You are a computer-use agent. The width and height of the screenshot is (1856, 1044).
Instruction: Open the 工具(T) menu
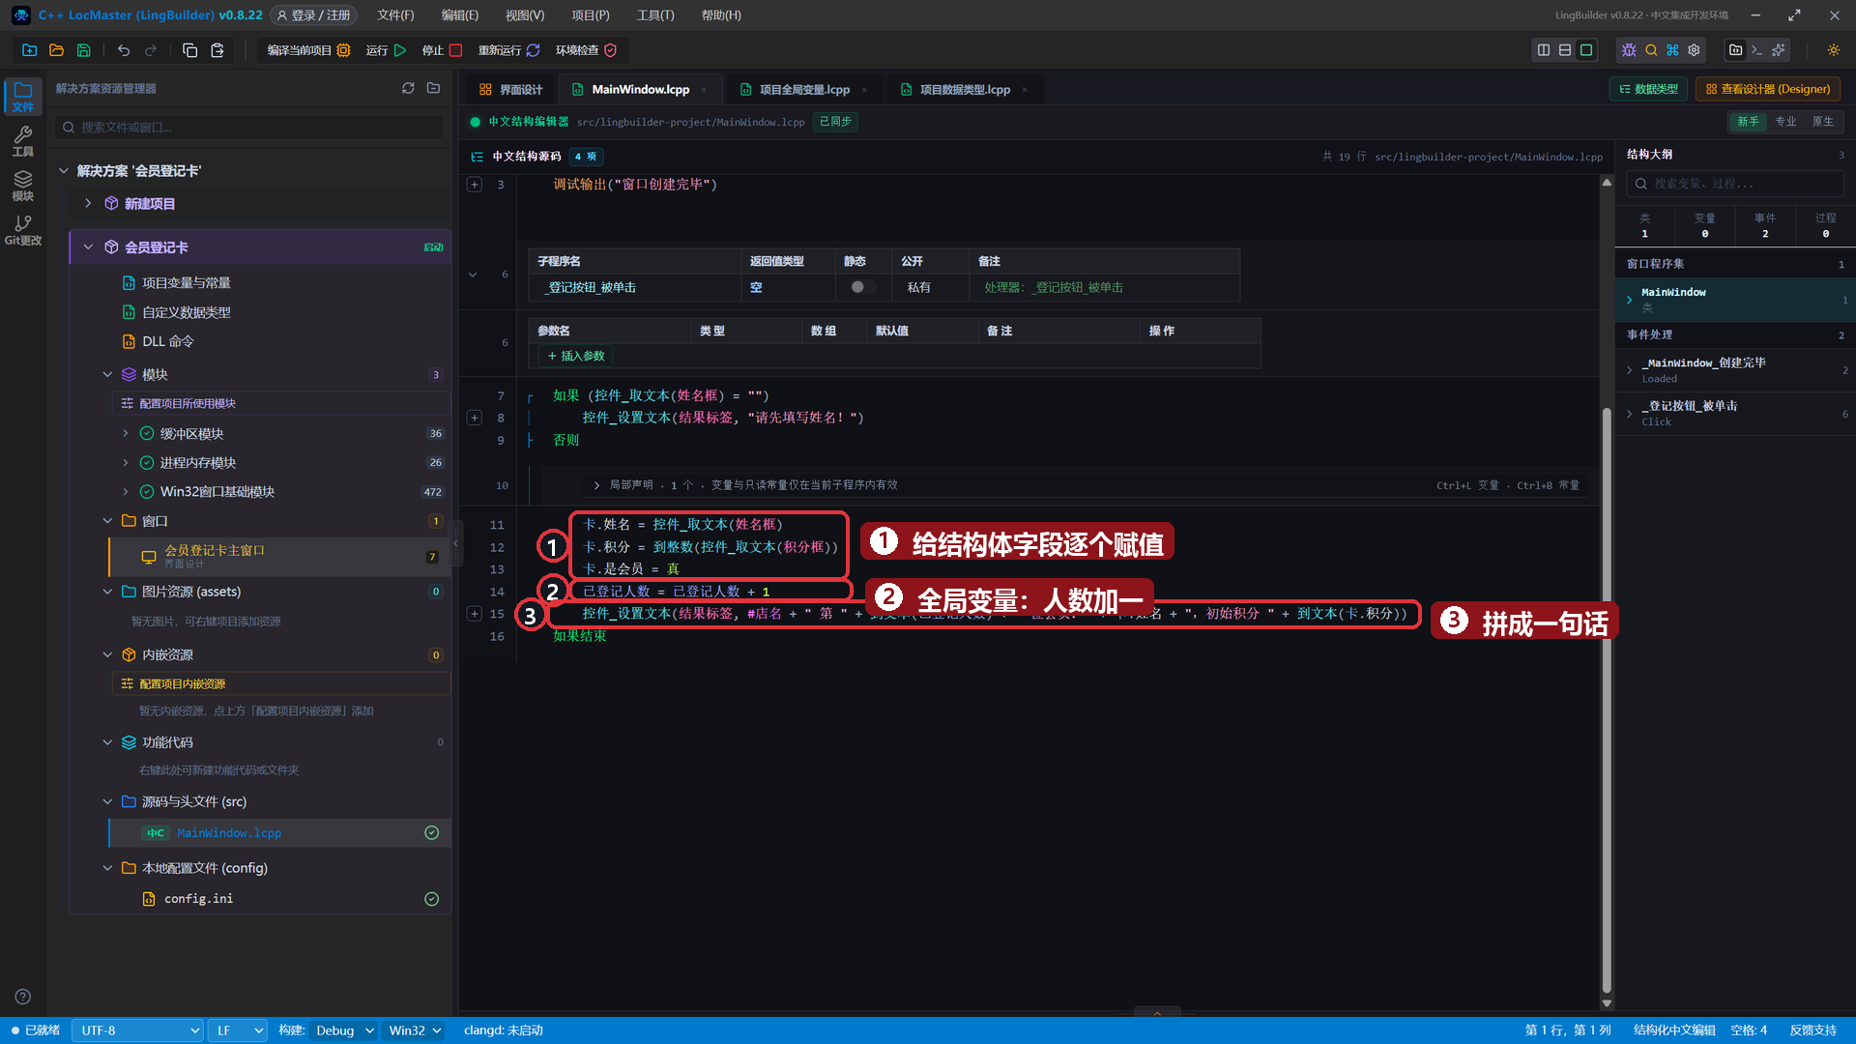click(655, 15)
